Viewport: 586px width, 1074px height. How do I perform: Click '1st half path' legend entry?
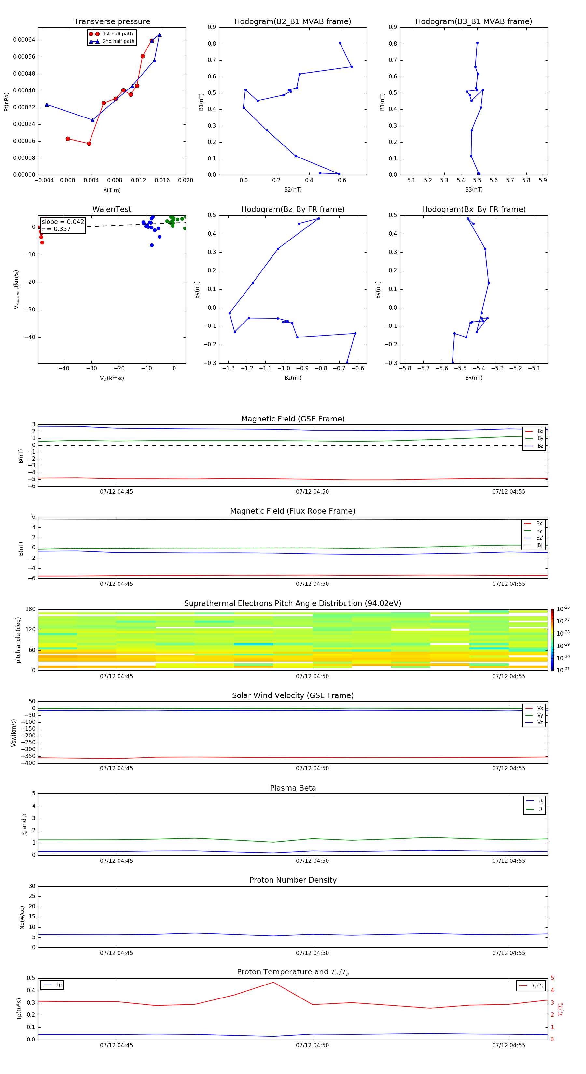click(111, 34)
